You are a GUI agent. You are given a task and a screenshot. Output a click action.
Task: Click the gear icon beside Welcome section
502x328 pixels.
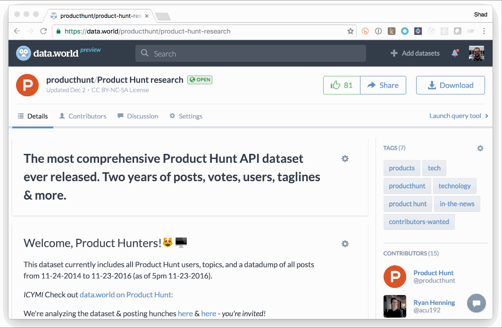coord(345,244)
